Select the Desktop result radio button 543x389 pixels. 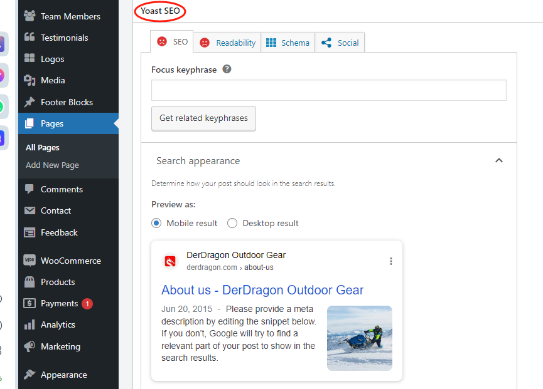232,223
